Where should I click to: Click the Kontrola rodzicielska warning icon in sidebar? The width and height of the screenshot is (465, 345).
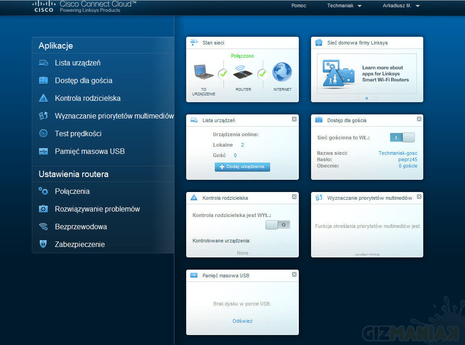coord(44,98)
